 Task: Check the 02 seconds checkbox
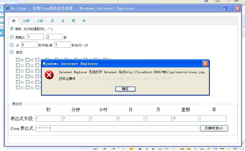[27, 60]
